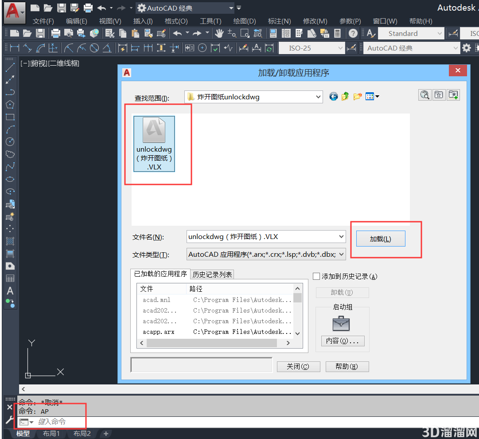Image resolution: width=479 pixels, height=439 pixels.
Task: Select the Circle draw tool
Action: (x=10, y=141)
